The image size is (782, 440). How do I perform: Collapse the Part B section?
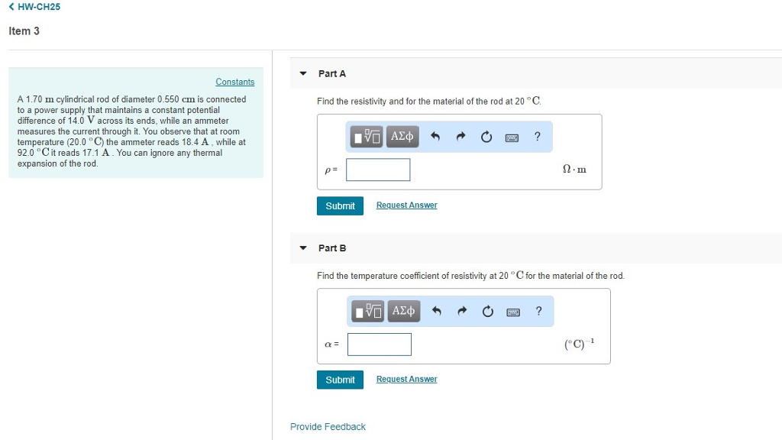pyautogui.click(x=302, y=248)
